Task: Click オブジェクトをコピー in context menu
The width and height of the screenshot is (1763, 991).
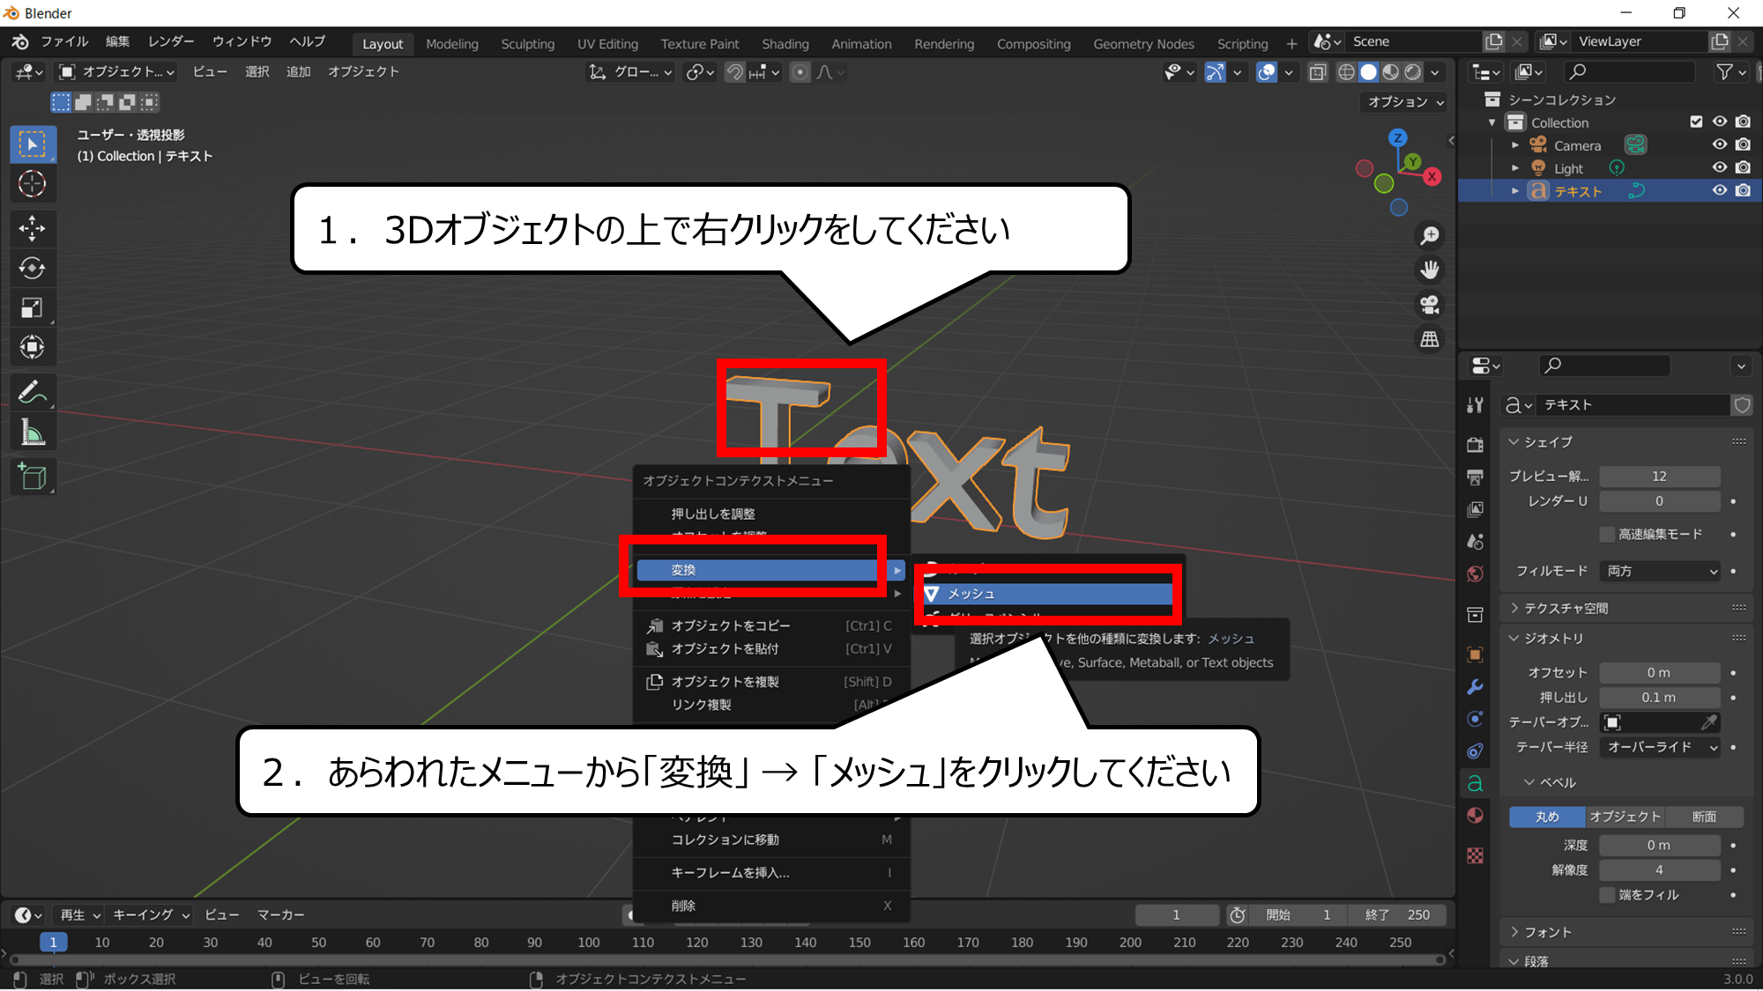Action: pos(770,625)
